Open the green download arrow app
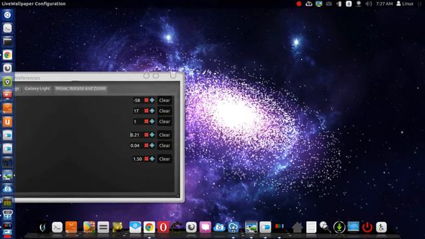 pos(339,227)
